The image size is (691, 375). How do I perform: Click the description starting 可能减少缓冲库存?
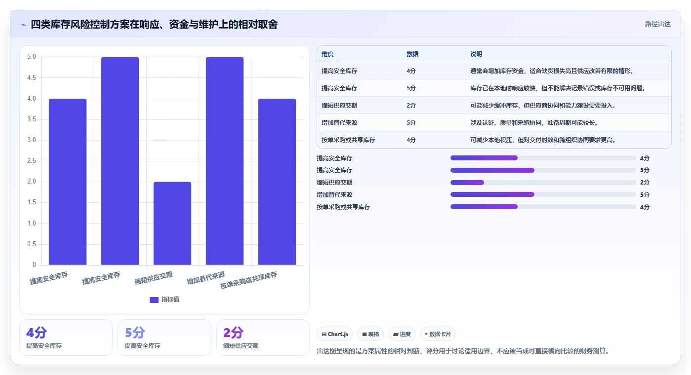[543, 106]
